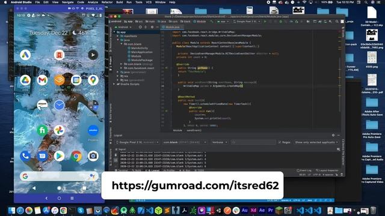385x216 pixels.
Task: Open the Messages app on the emulator
Action: coord(42,156)
